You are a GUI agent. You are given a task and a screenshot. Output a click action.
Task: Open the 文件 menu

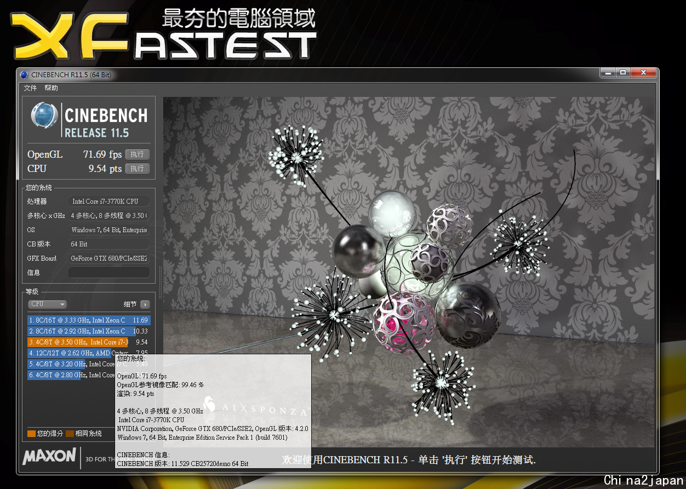coord(30,88)
